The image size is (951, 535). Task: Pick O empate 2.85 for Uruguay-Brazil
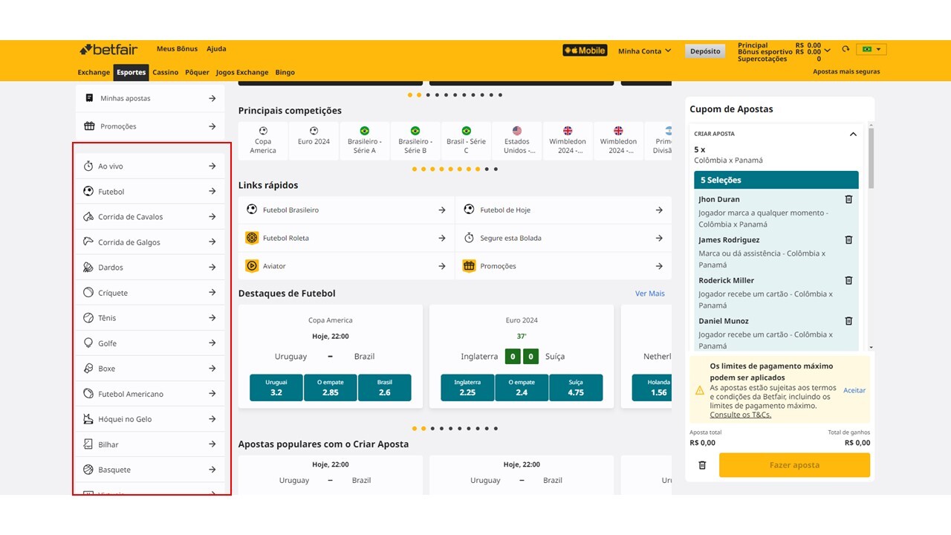[x=331, y=388]
